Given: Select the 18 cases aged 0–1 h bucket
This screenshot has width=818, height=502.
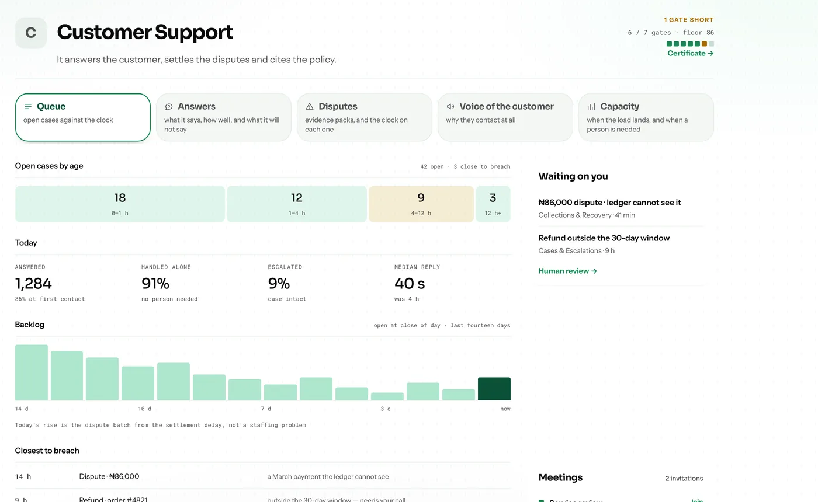Looking at the screenshot, I should click(x=120, y=204).
